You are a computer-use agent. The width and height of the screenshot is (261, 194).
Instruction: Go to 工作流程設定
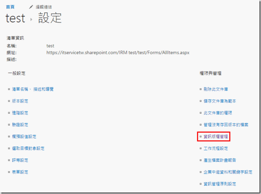tap(216, 148)
